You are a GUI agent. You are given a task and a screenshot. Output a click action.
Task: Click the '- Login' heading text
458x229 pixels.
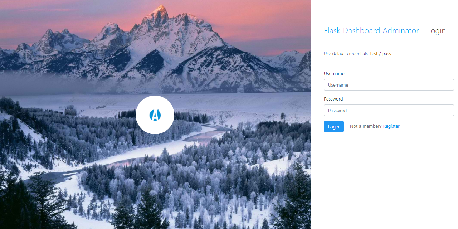(x=434, y=31)
